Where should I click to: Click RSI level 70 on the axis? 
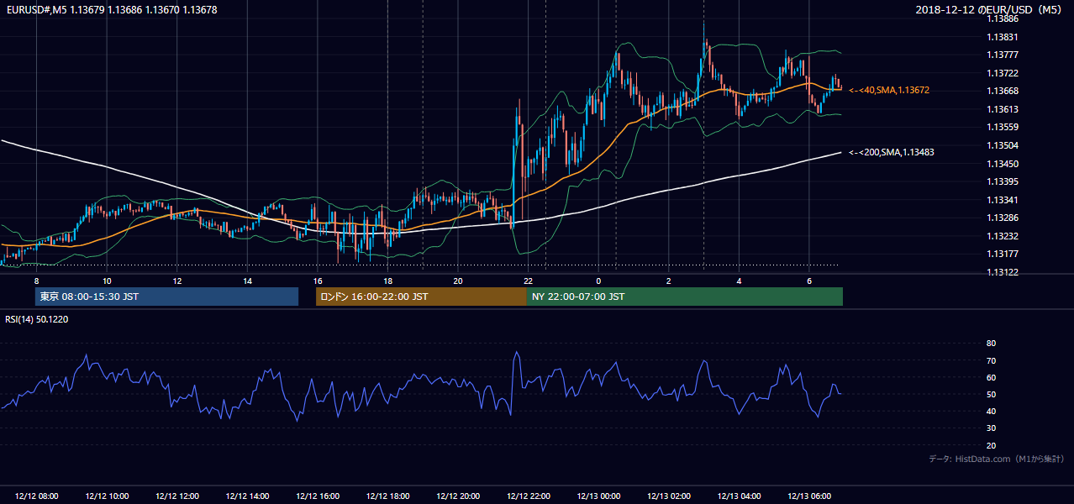coord(991,360)
